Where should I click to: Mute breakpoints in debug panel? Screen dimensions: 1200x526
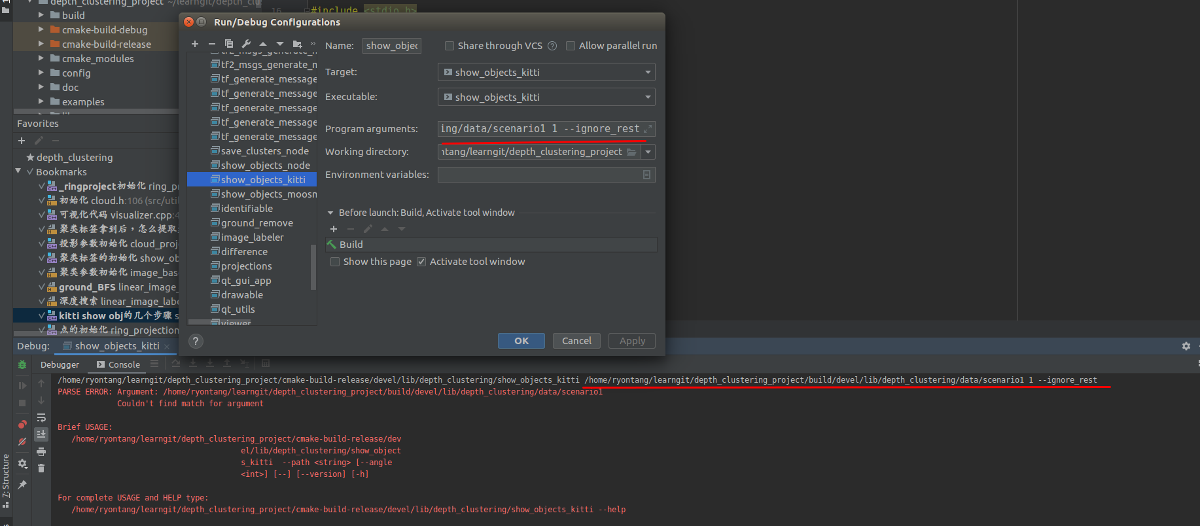pos(22,442)
